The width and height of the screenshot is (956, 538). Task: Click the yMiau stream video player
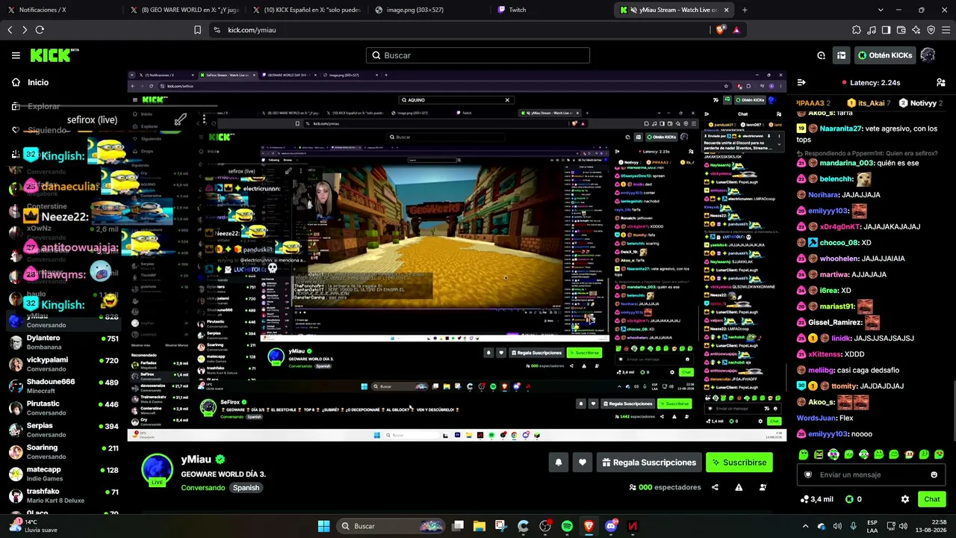coord(457,256)
